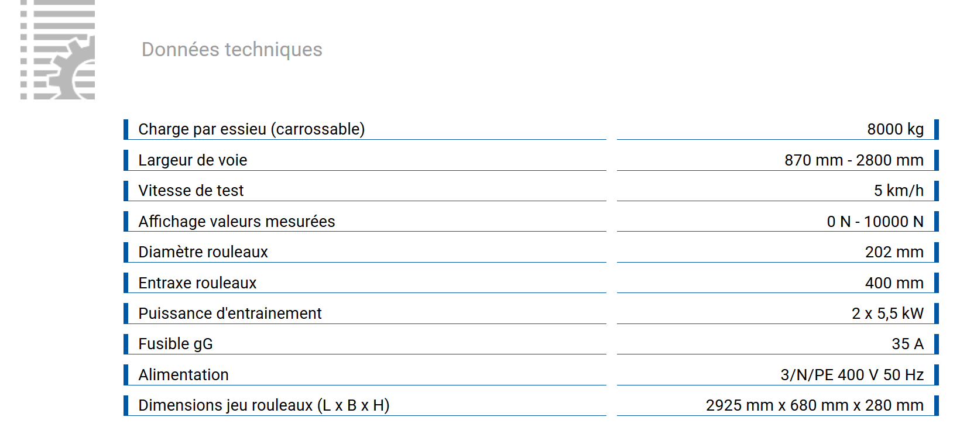Viewport: 960px width, 427px height.
Task: Select the "Vitesse de test" label
Action: pyautogui.click(x=191, y=191)
